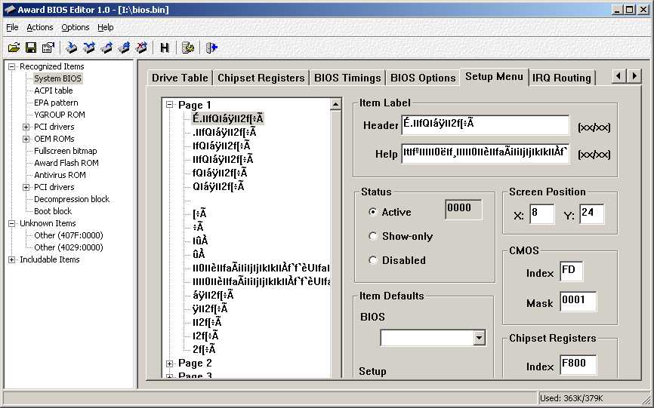Open the Actions menu

pos(39,27)
